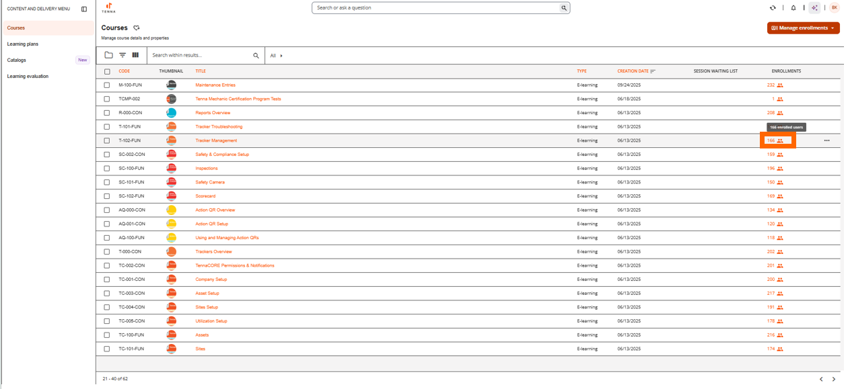
Task: Click enrolled users icon for Sites row
Action: (x=780, y=349)
